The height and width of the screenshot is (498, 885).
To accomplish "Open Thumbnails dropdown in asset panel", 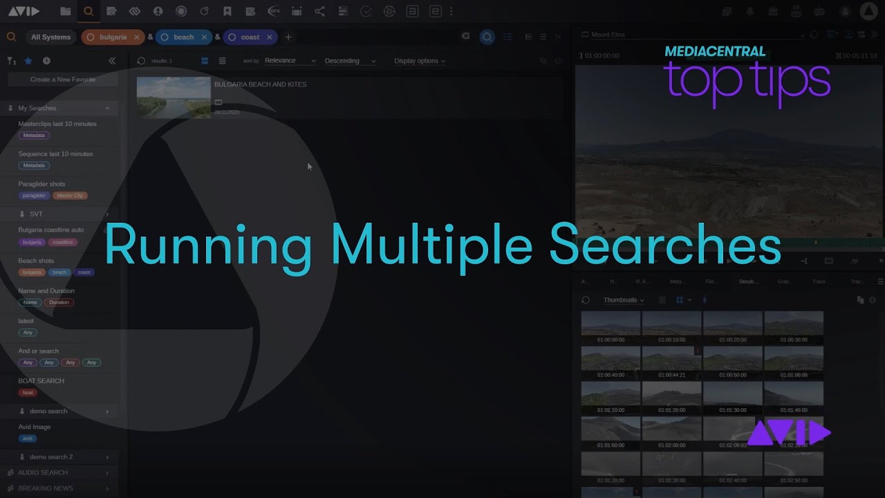I will click(x=623, y=300).
